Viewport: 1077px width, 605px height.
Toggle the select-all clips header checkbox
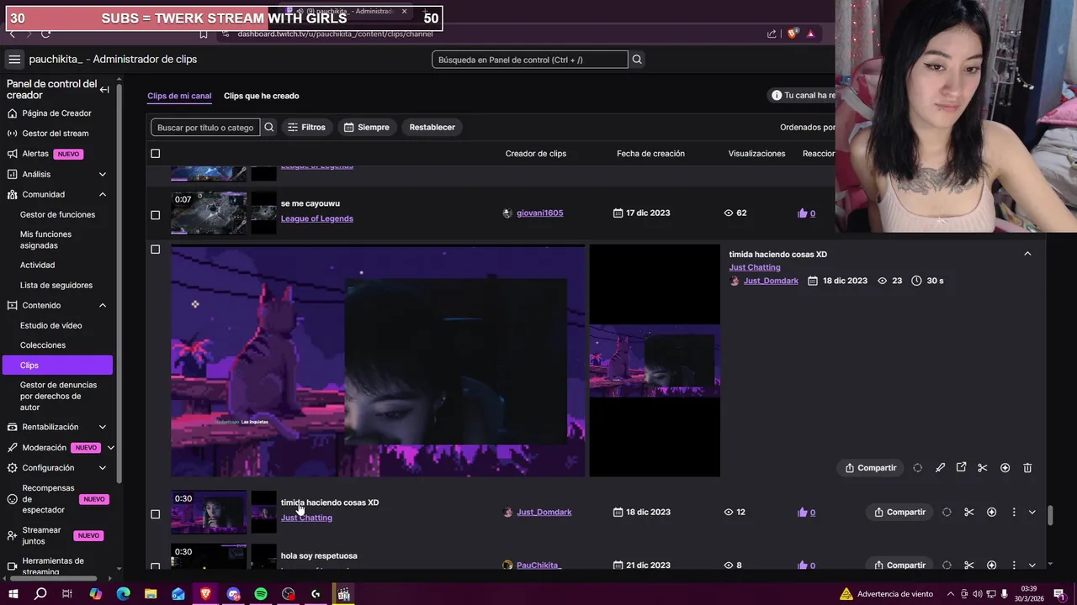click(x=155, y=154)
